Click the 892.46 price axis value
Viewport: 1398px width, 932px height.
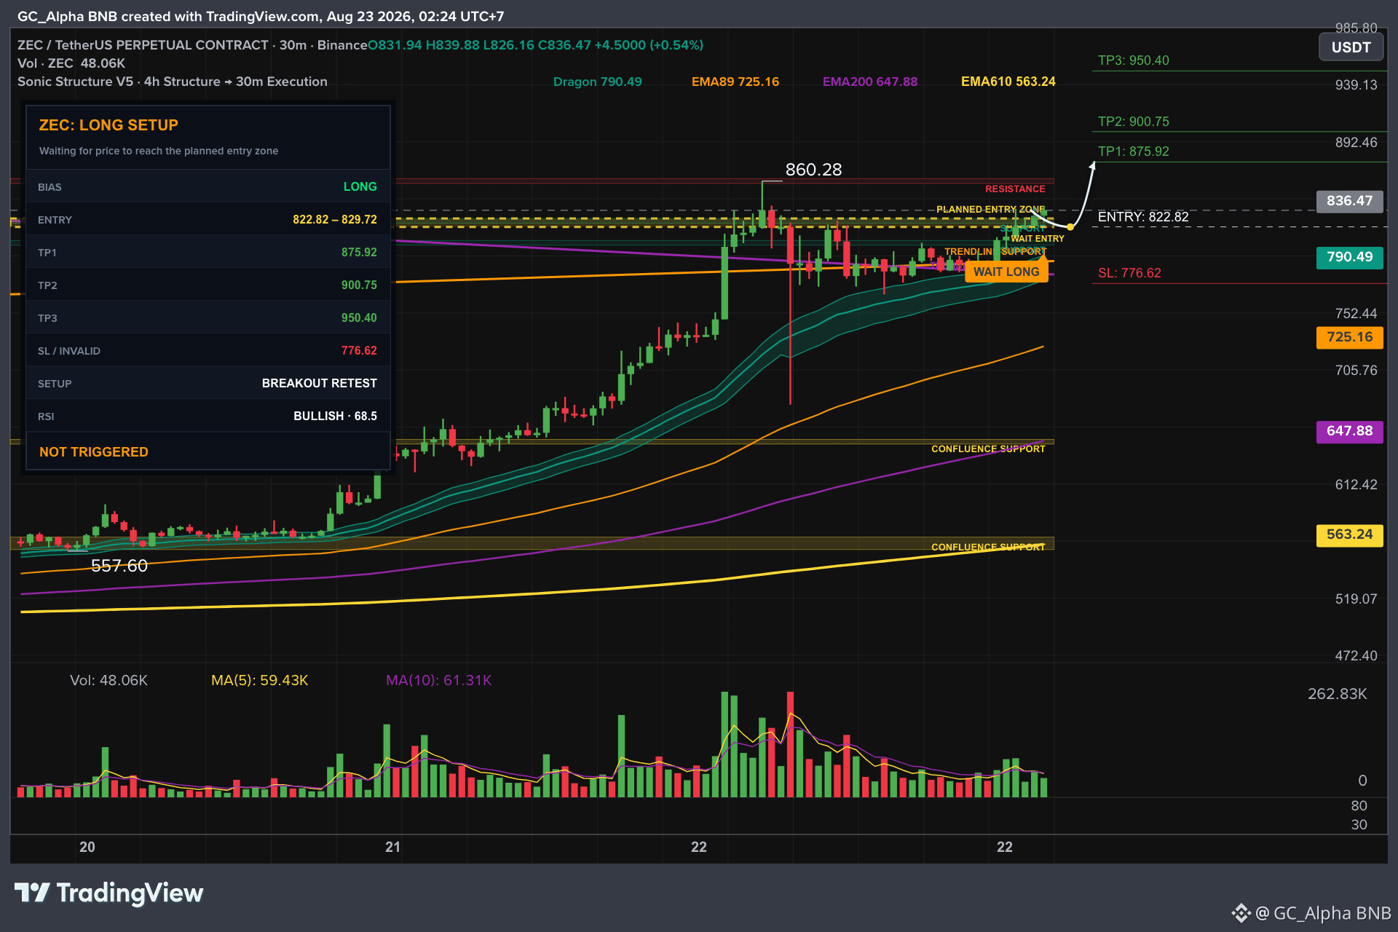pos(1356,143)
